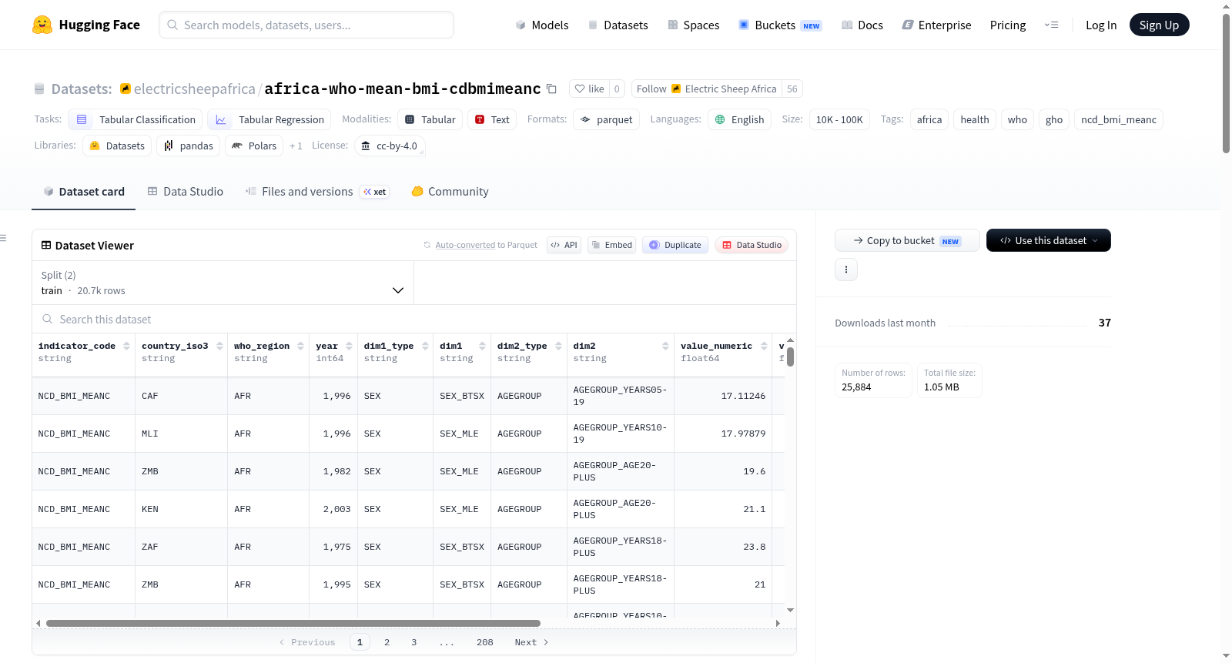This screenshot has width=1232, height=663.
Task: Open the electricsheepafrica owner link
Action: (194, 89)
